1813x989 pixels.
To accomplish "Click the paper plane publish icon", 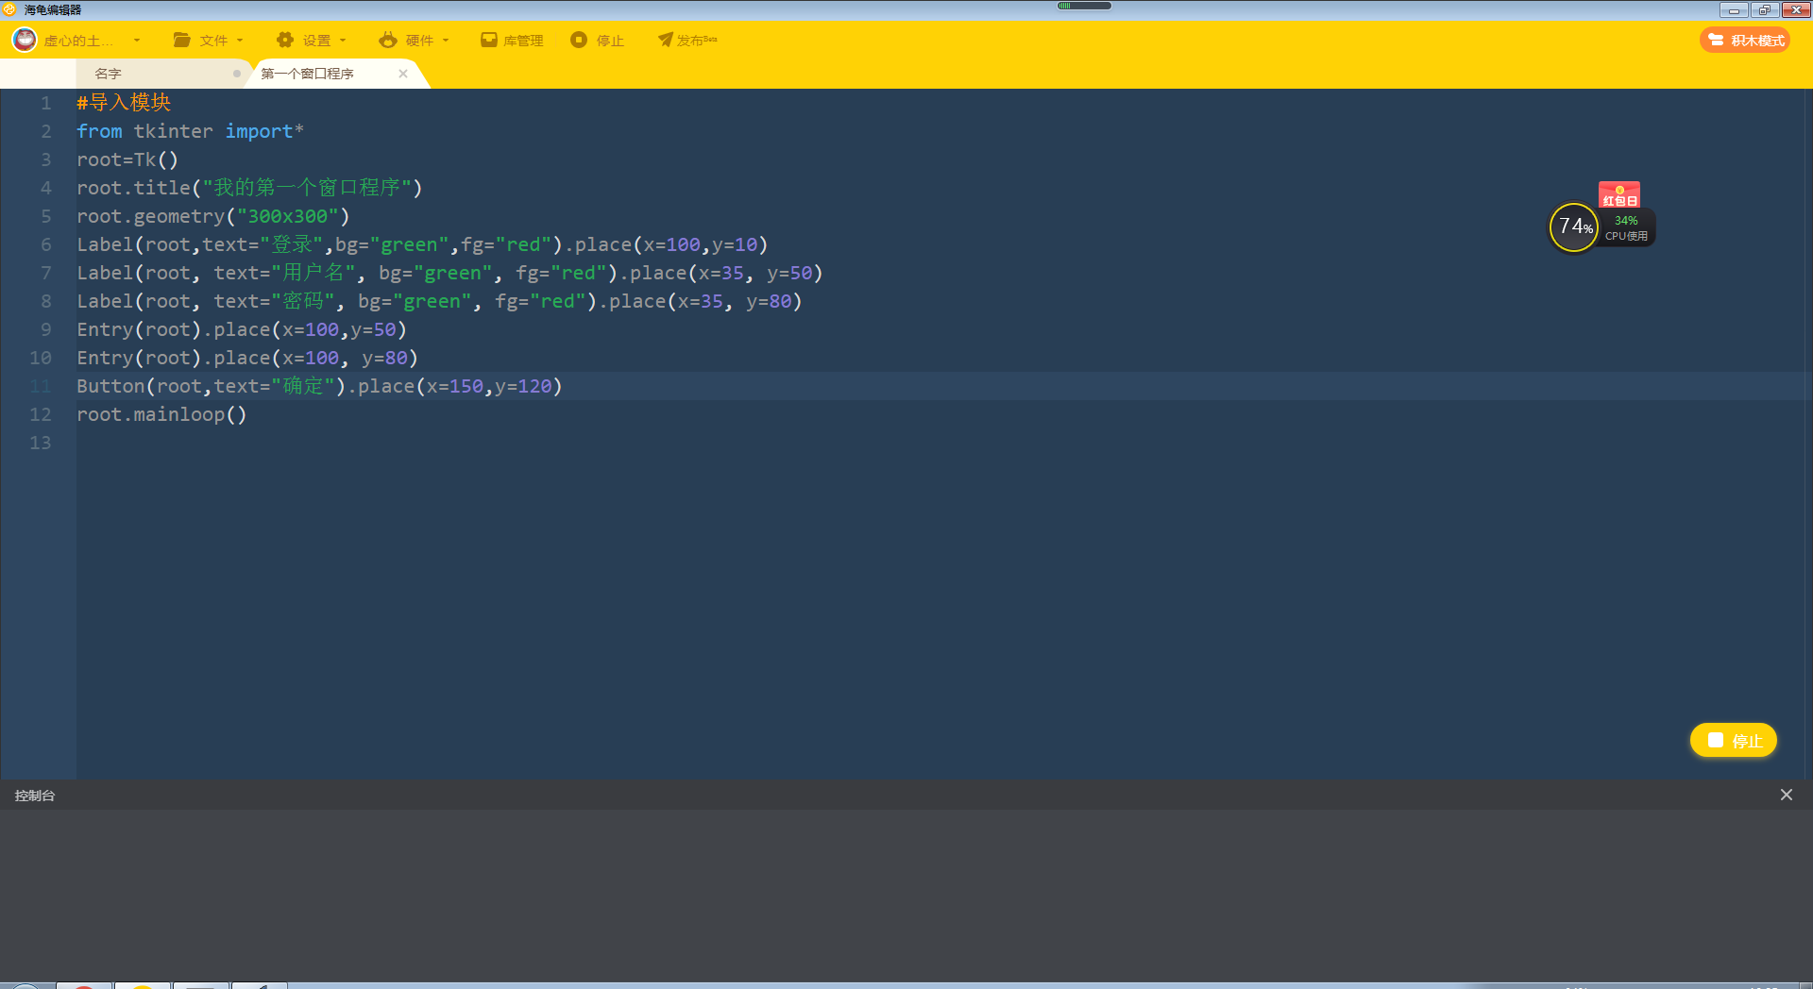I will point(666,40).
